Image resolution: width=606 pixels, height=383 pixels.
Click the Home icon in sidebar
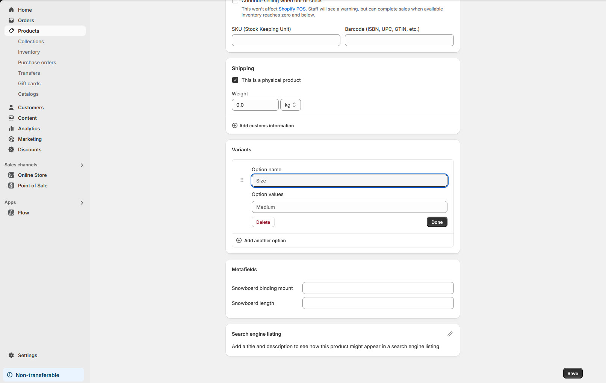(11, 10)
